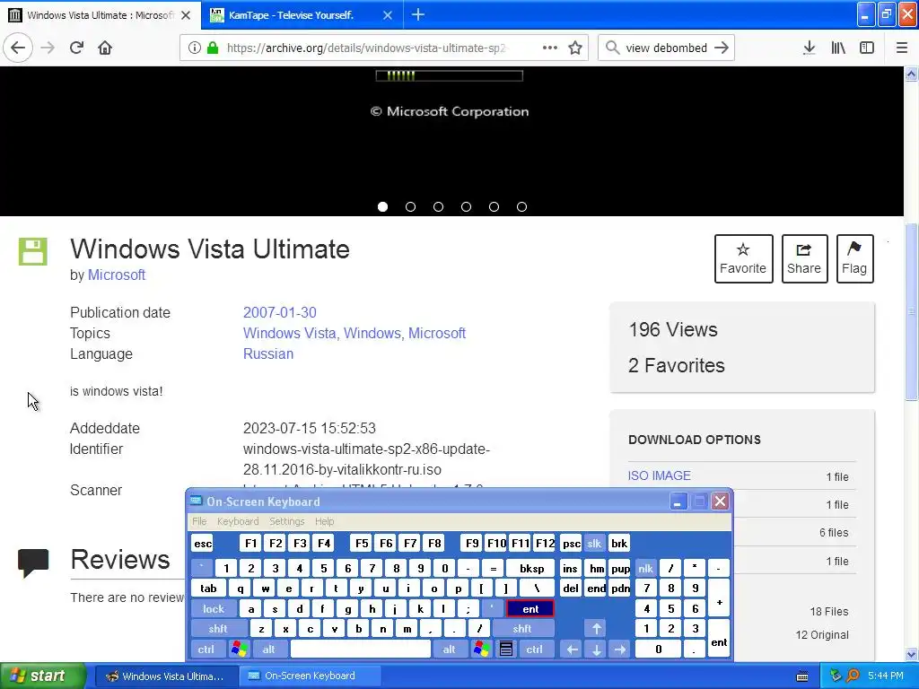The width and height of the screenshot is (919, 689).
Task: Show the fifth carousel image dot
Action: pos(495,207)
